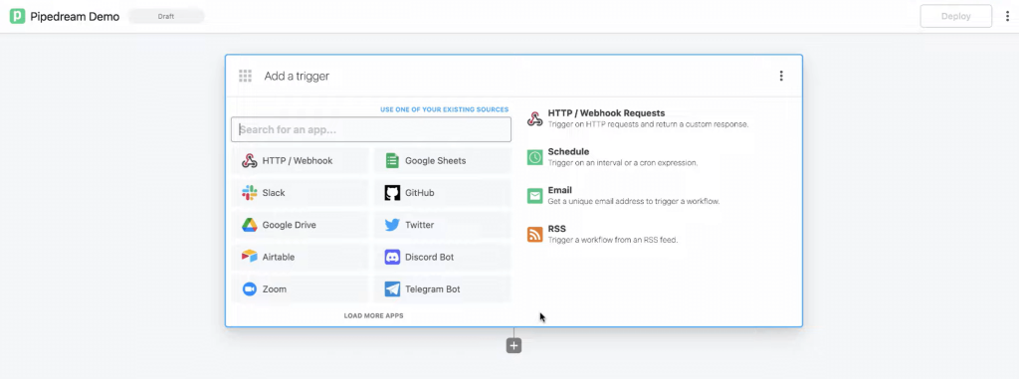Select the Google Sheets app label

point(436,160)
